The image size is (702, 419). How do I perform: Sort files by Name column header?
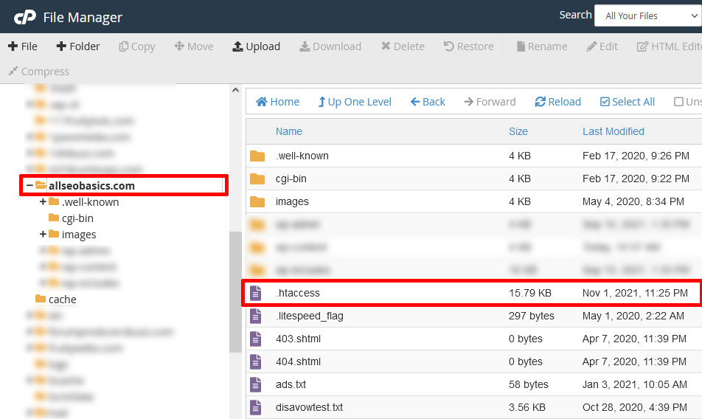tap(289, 131)
